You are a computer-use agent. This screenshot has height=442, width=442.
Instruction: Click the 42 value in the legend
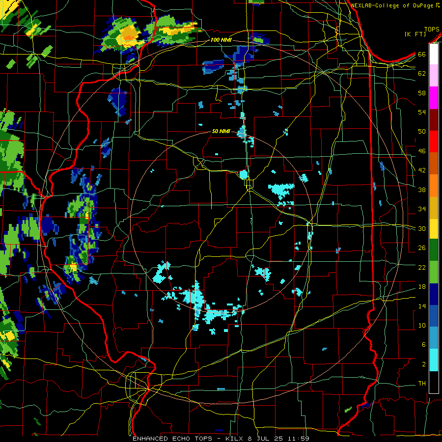coord(422,170)
